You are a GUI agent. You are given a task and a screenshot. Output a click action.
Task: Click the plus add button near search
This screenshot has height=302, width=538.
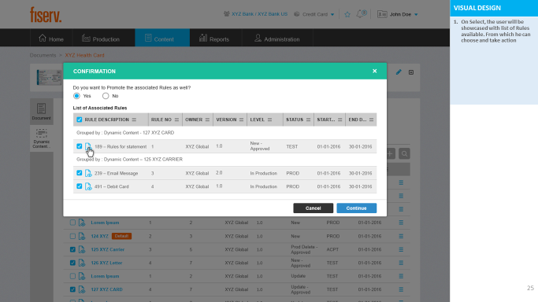pos(391,153)
